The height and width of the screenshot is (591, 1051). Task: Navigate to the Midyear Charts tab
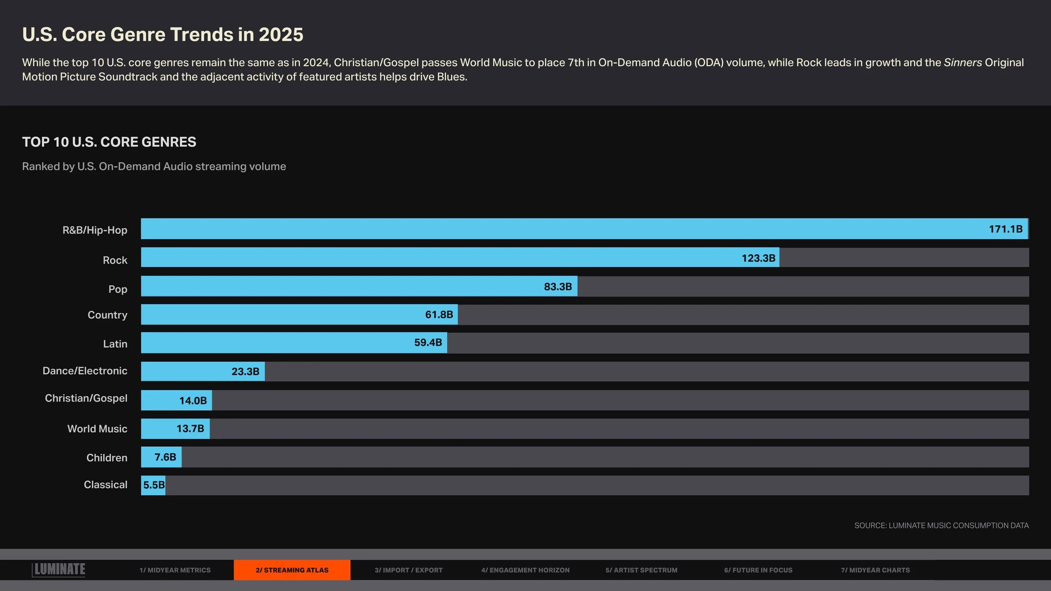[875, 570]
